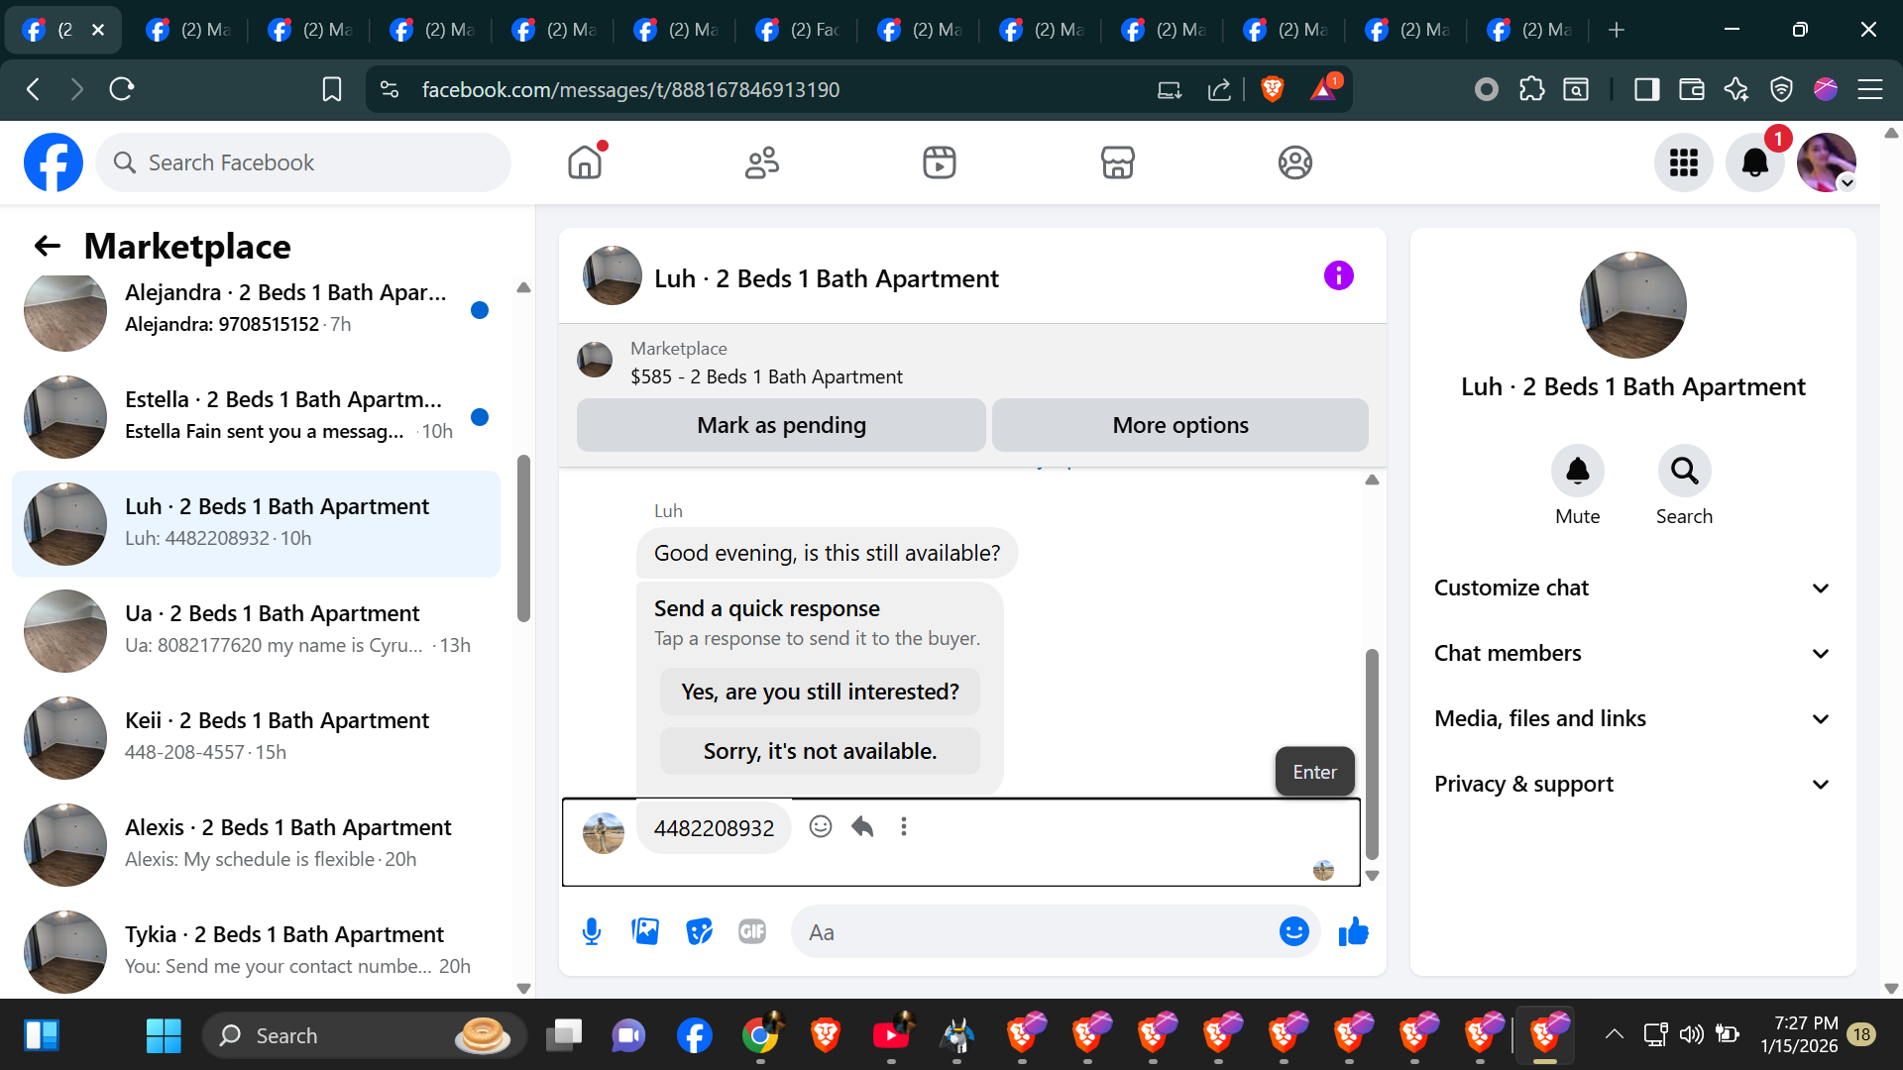Click the voice clip microphone icon
Viewport: 1903px width, 1070px height.
[592, 931]
